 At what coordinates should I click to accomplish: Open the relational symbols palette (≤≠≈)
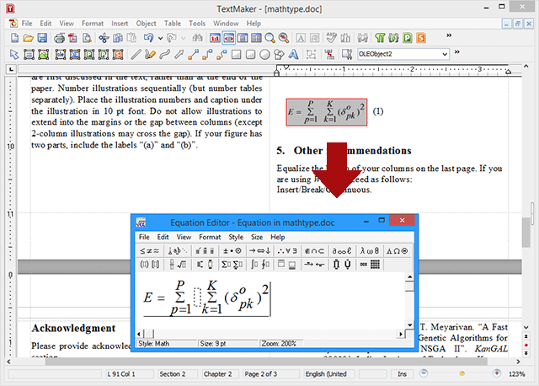(150, 251)
